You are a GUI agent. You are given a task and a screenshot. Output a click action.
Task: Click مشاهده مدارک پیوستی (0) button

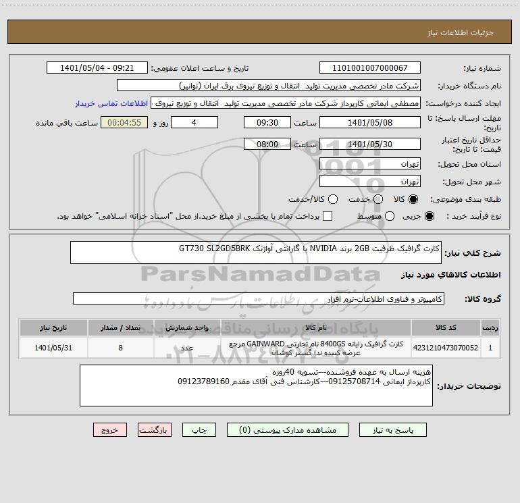(288, 430)
